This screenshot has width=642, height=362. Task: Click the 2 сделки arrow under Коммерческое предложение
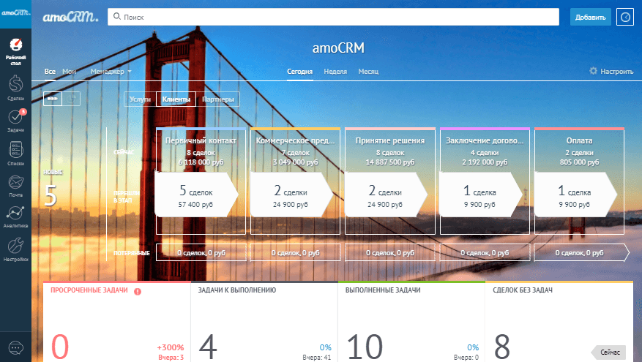[291, 195]
